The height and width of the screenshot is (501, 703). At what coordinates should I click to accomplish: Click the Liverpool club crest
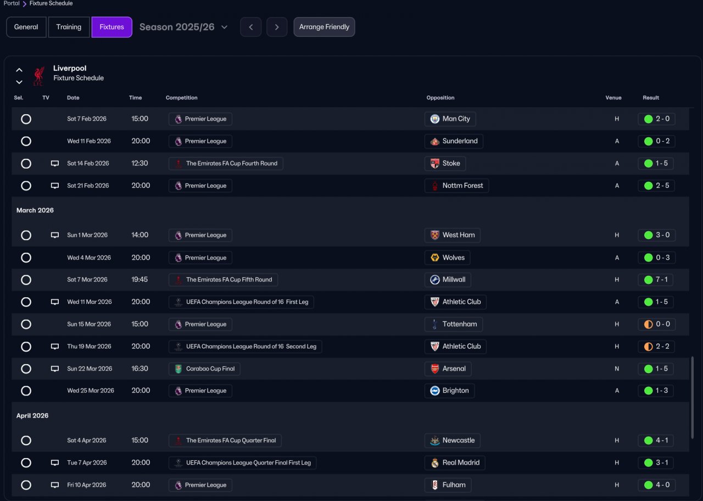tap(38, 76)
